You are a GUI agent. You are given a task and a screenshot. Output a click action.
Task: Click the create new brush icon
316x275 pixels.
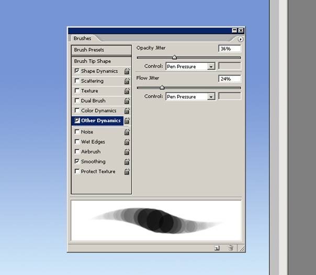(217, 248)
